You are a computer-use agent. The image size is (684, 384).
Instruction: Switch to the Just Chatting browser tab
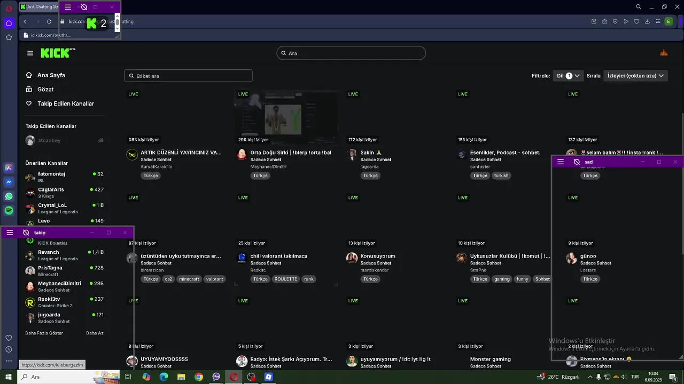coord(39,7)
